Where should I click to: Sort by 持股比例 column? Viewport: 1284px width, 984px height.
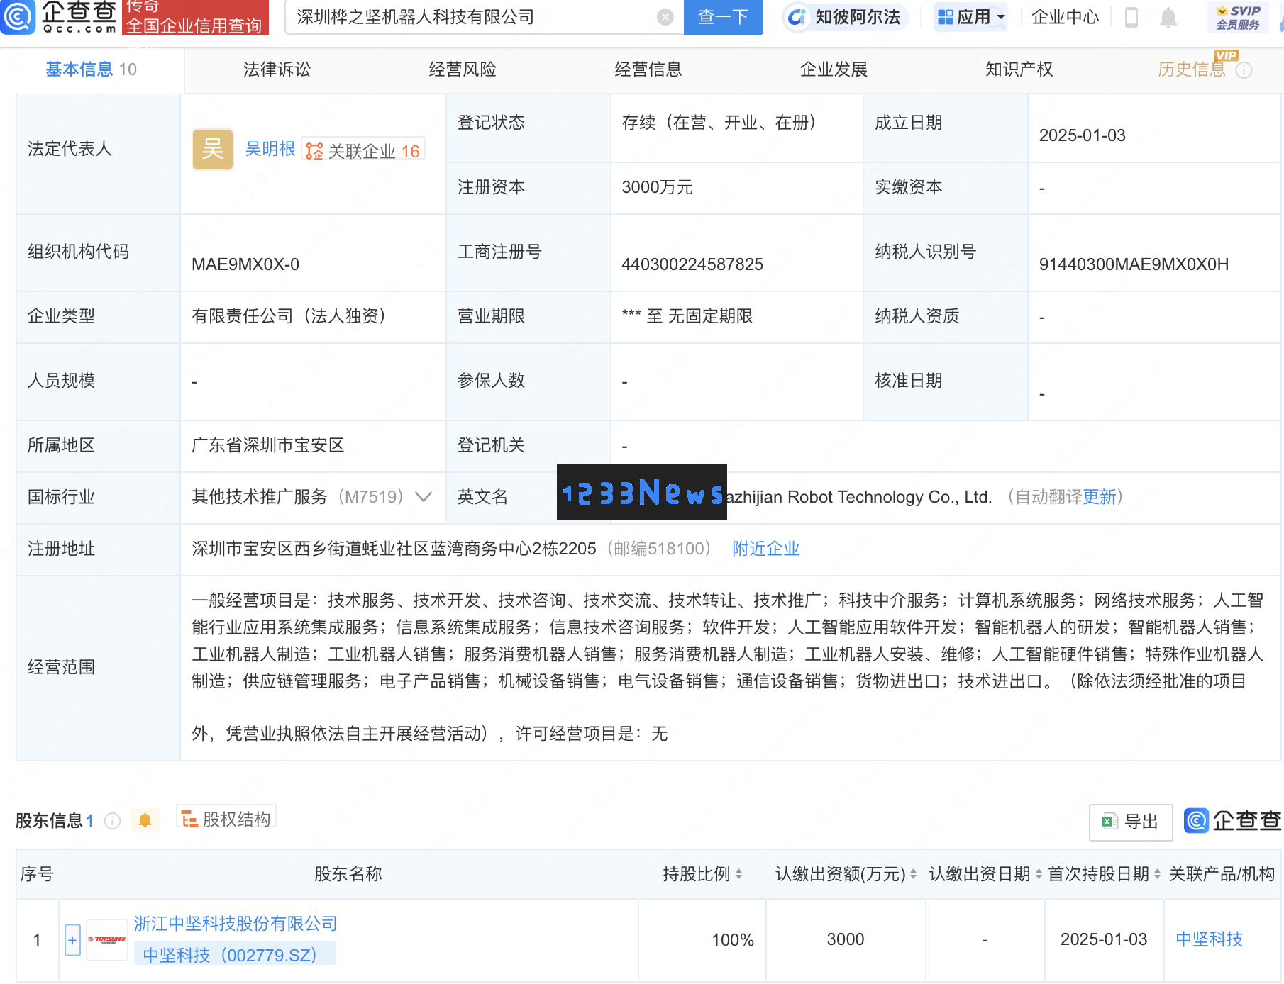pos(738,874)
